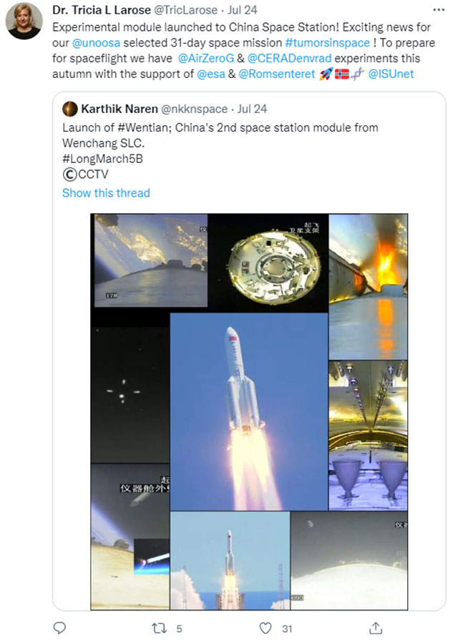The image size is (458, 644).
Task: Click 'Show this thread' link
Action: (106, 192)
